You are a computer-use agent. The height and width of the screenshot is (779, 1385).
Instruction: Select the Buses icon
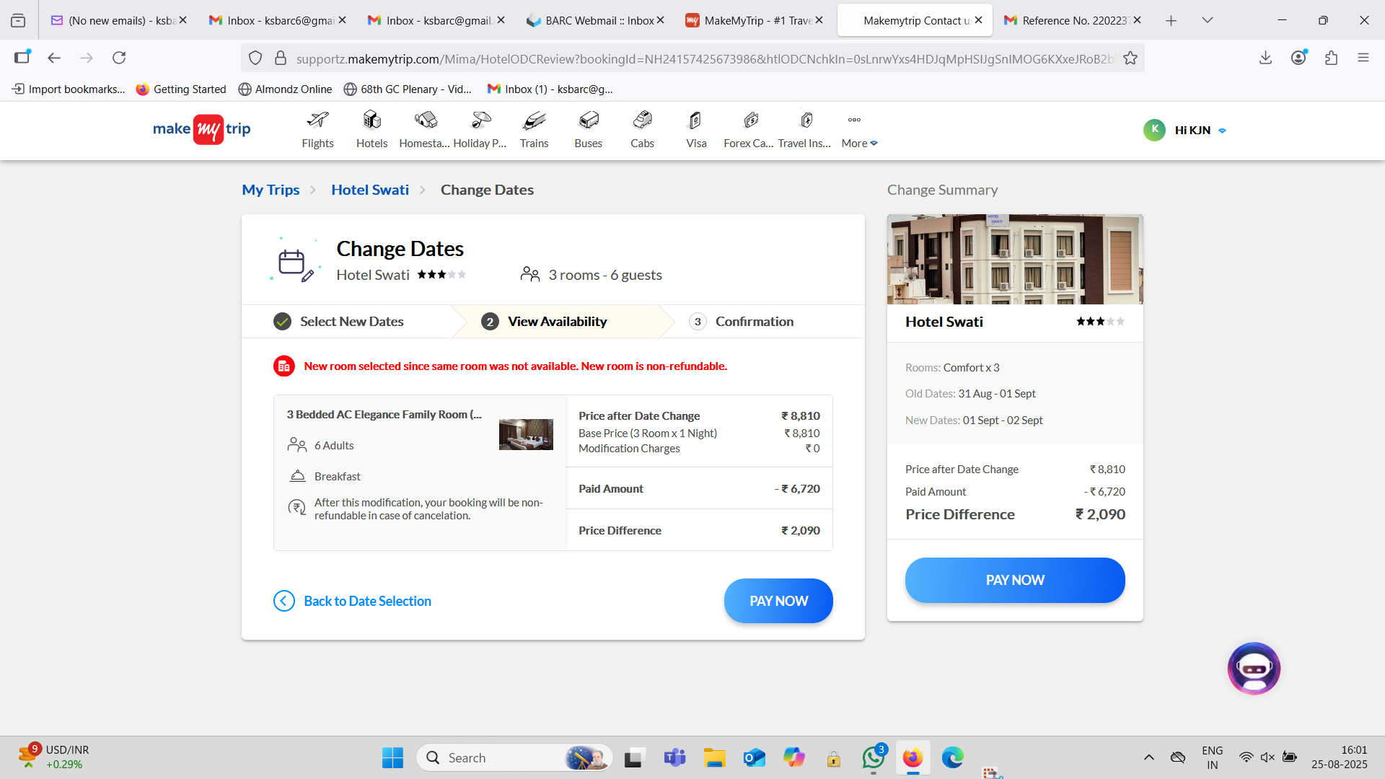click(588, 120)
